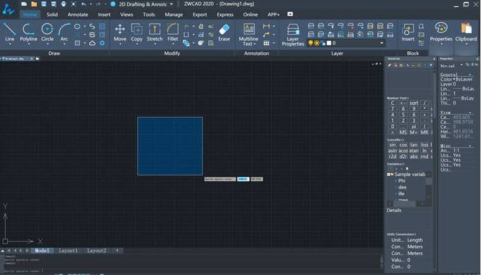This screenshot has width=481, height=275.
Task: Click the leader arrow annotation tool
Action: [266, 35]
